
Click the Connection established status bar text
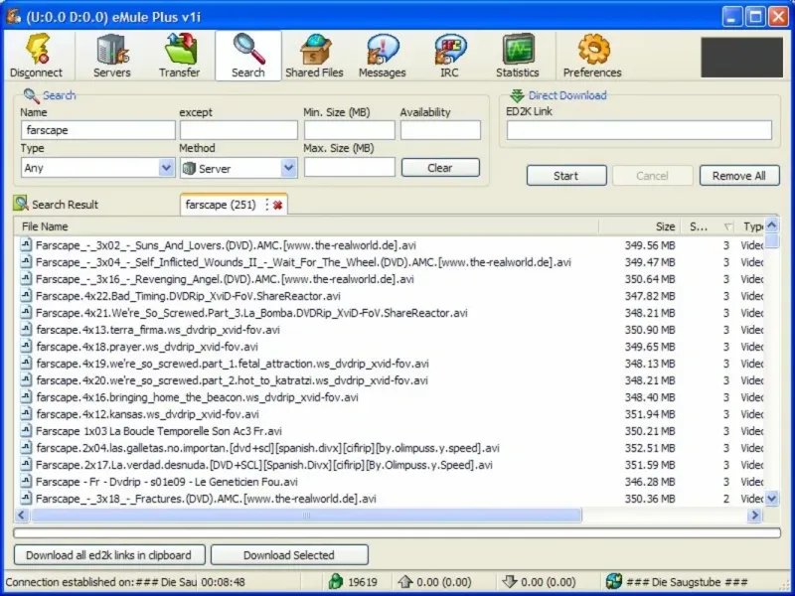tap(101, 582)
